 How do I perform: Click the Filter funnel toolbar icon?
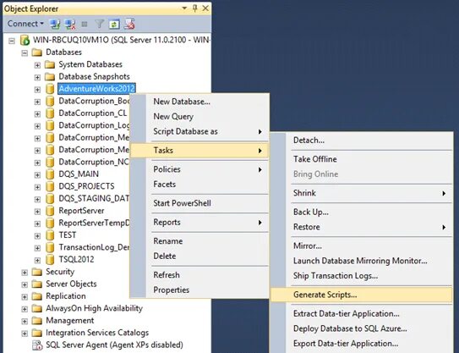coord(100,24)
